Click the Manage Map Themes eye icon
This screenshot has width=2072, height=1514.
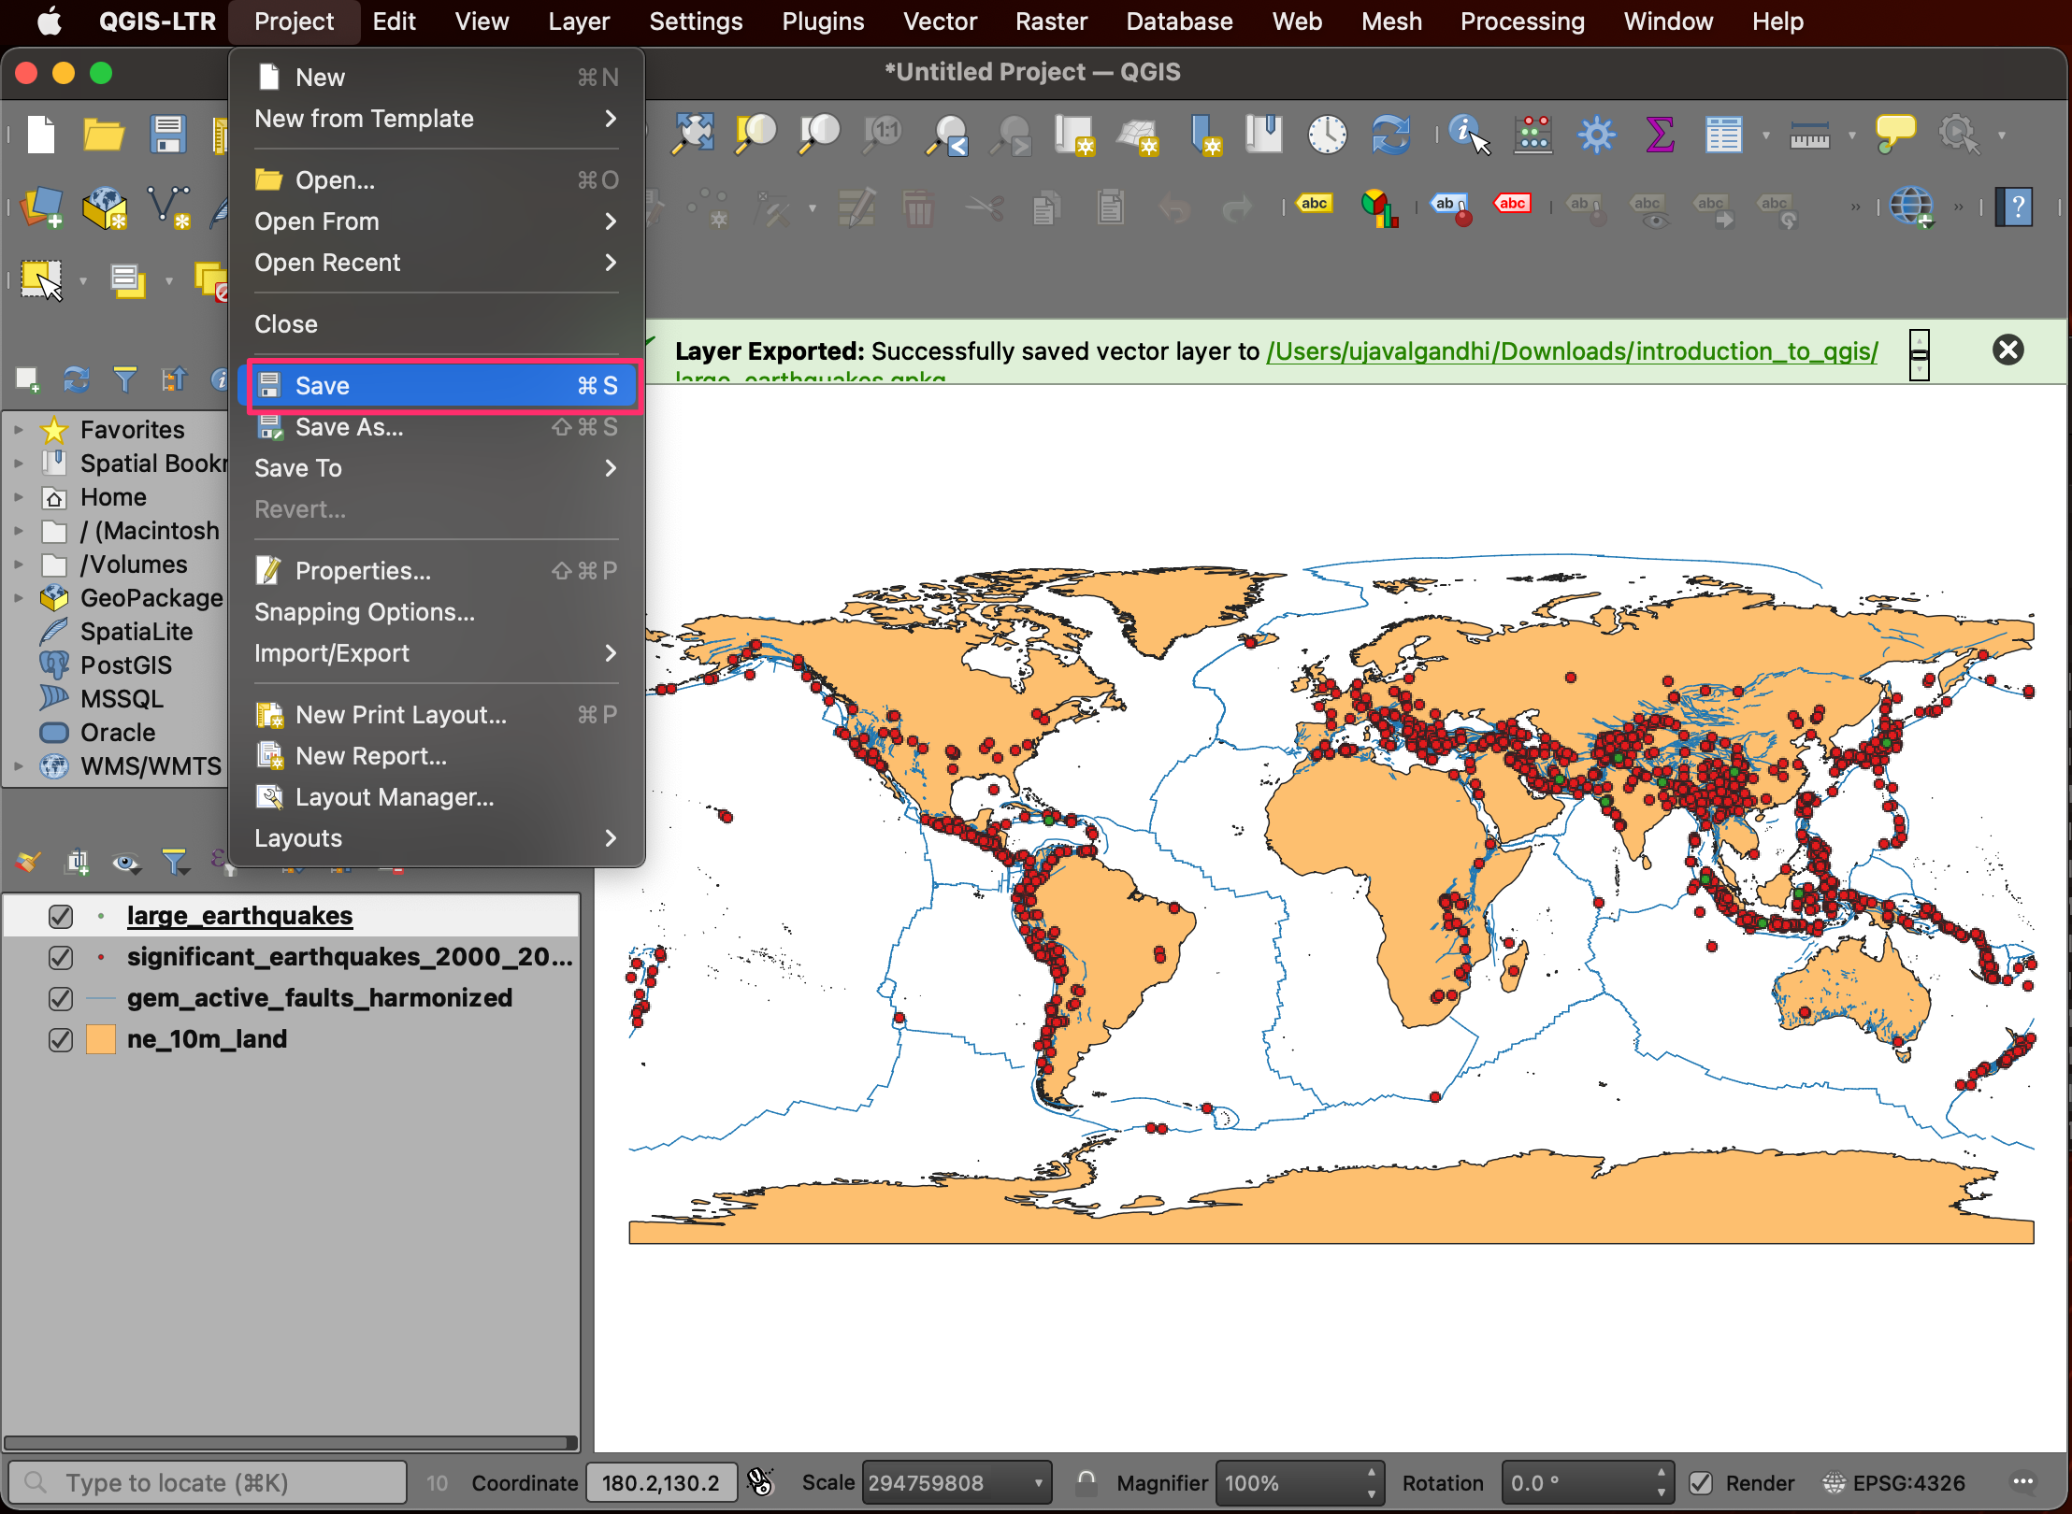point(126,862)
